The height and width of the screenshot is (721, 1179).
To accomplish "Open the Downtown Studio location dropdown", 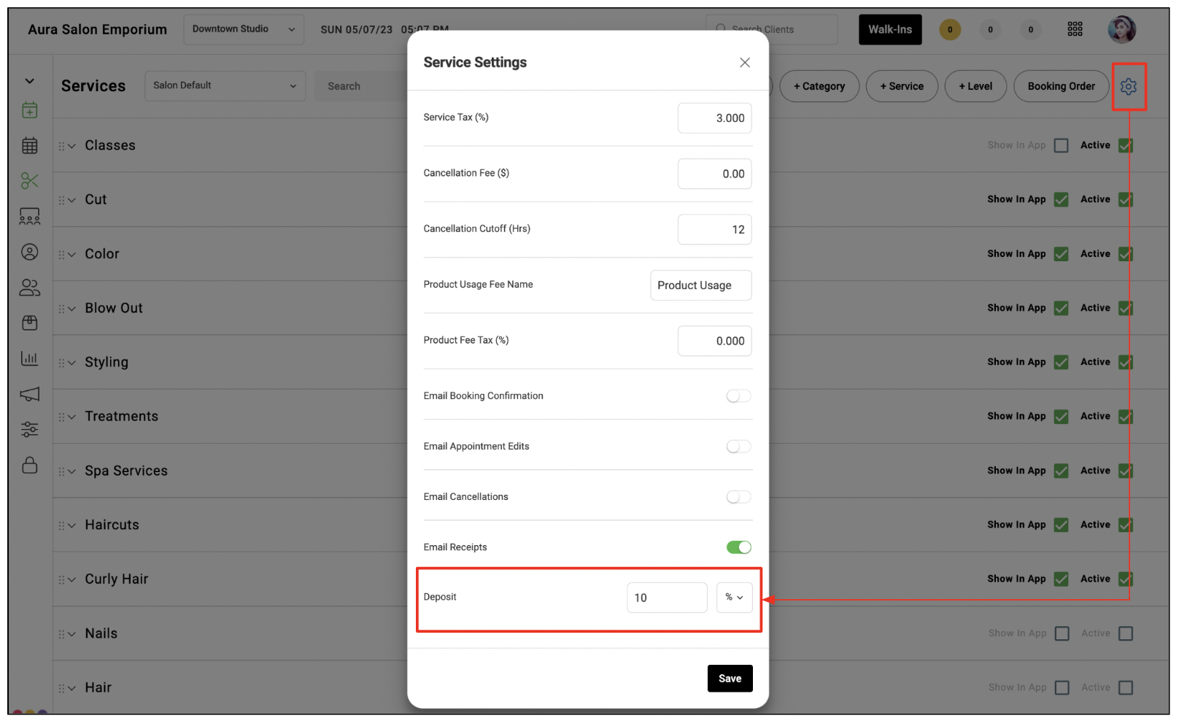I will point(244,29).
